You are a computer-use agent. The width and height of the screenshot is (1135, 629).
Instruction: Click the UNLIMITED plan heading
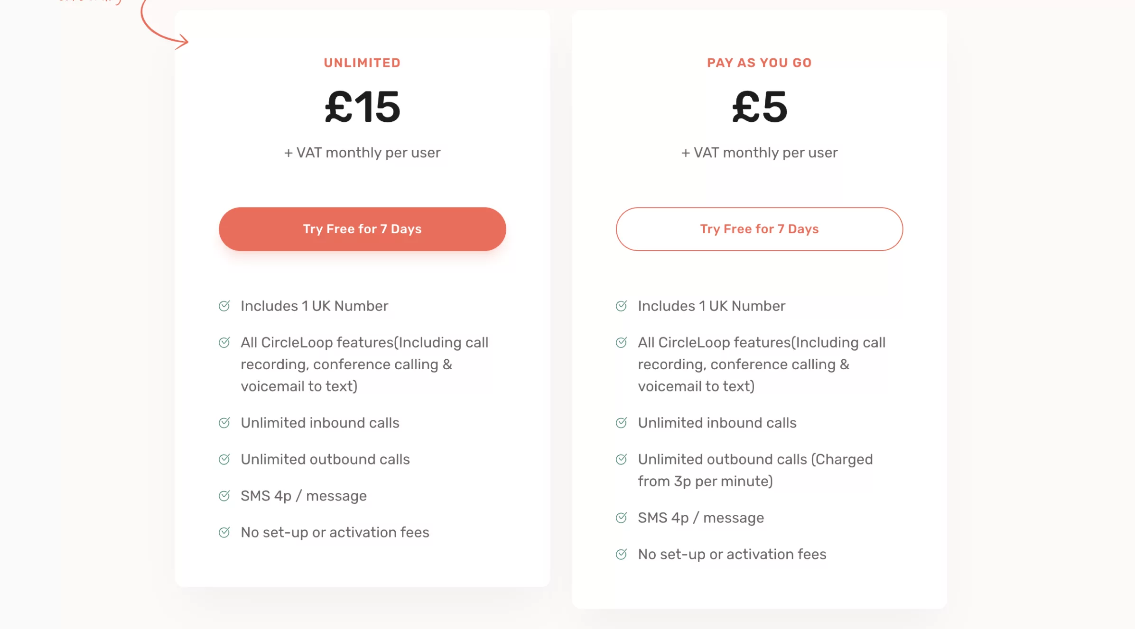[x=362, y=63]
